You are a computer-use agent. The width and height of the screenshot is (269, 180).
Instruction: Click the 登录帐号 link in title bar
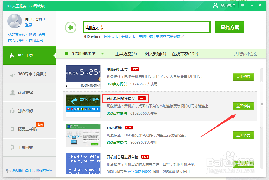[228, 5]
